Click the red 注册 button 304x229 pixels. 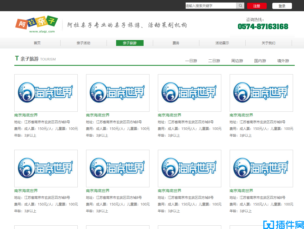(257, 6)
